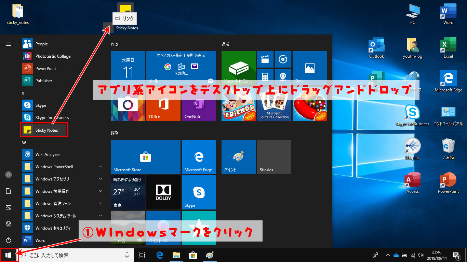The width and height of the screenshot is (467, 262).
Task: Open Pictures from Start sidebar
Action: click(9, 207)
